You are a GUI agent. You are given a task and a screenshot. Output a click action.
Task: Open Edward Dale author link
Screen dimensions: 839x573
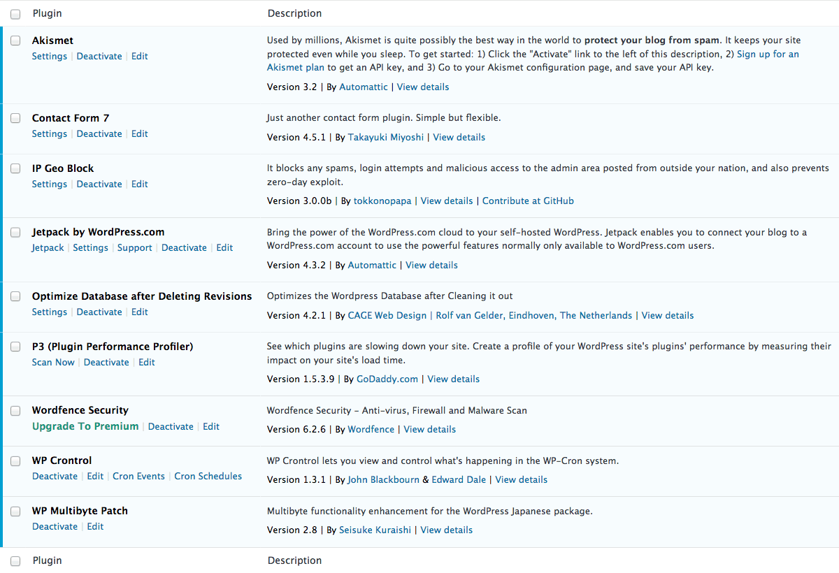coord(459,480)
